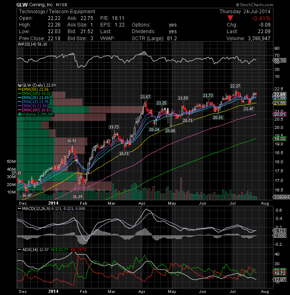290x295 pixels.
Task: Click the green '19.32' axis tag
Action: click(x=280, y=139)
